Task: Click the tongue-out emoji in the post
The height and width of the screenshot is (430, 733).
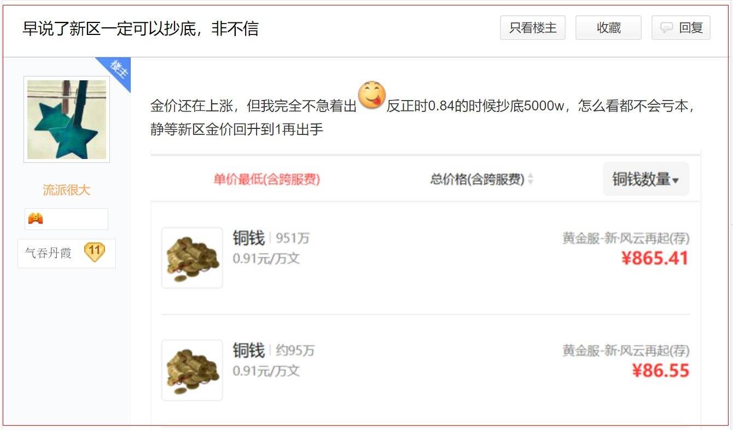Action: [372, 95]
